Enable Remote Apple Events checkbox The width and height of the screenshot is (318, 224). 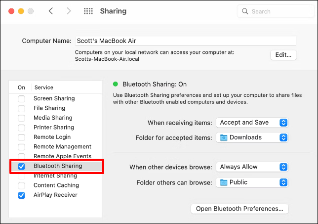coord(21,156)
